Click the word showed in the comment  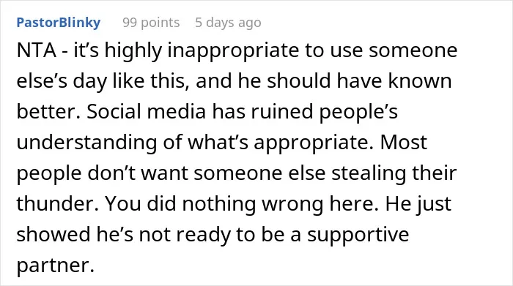(x=53, y=234)
